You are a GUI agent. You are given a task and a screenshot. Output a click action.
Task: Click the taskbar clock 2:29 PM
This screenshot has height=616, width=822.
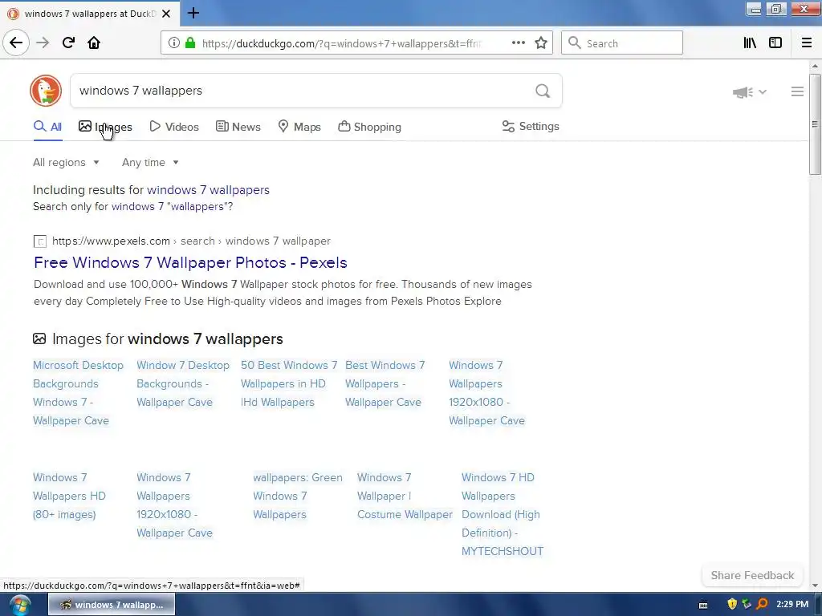coord(792,604)
